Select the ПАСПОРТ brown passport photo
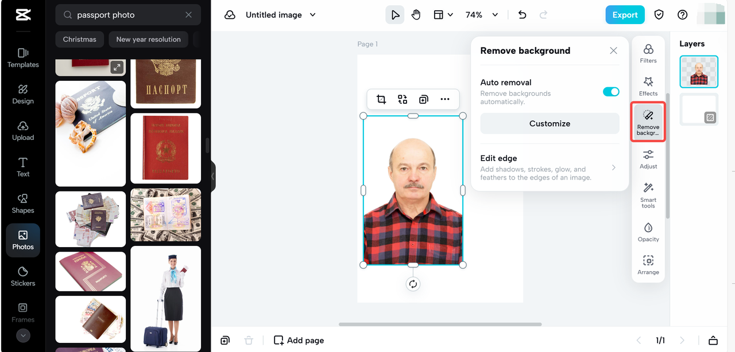 point(166,84)
